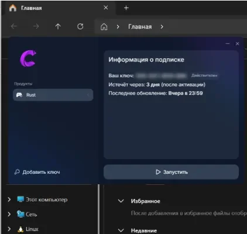Screen dimensions: 247x234
Task: Click the penguin icon for Linux
Action: [20, 229]
